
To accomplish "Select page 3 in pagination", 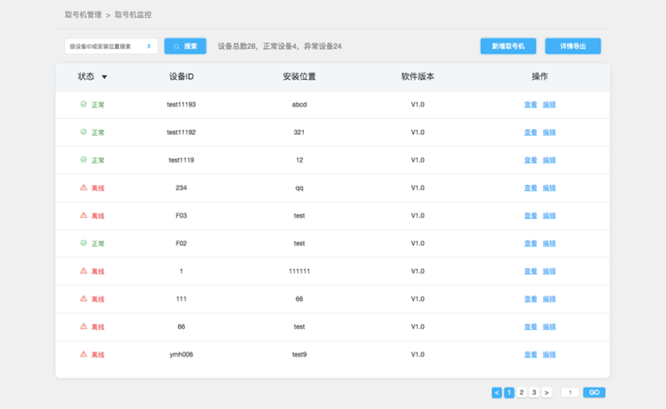I will tap(534, 392).
